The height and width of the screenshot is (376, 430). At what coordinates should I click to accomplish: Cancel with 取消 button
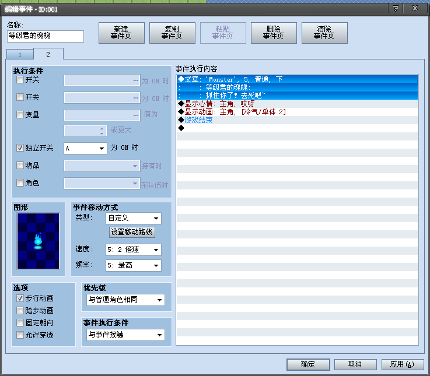point(355,364)
